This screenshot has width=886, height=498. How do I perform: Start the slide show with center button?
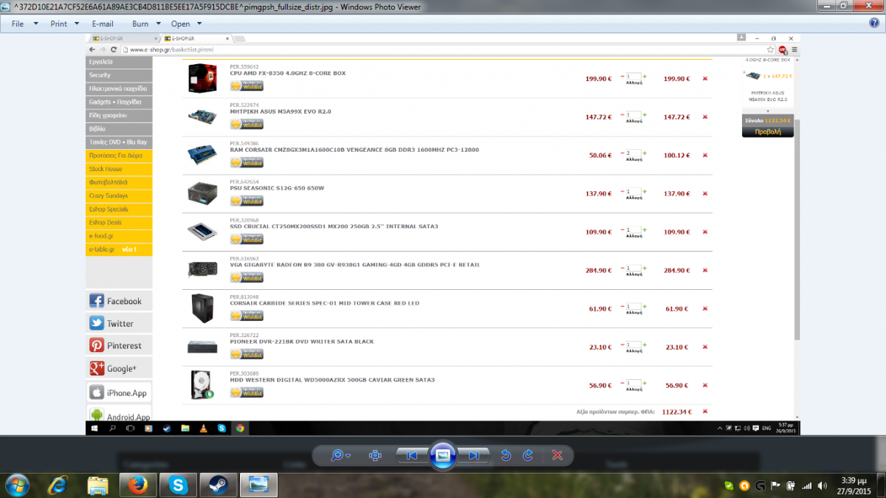point(443,455)
